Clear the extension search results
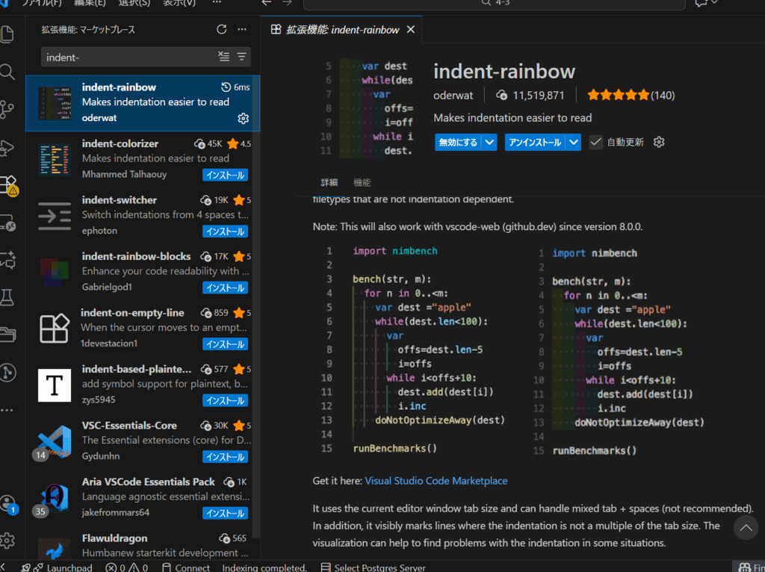 pos(224,57)
